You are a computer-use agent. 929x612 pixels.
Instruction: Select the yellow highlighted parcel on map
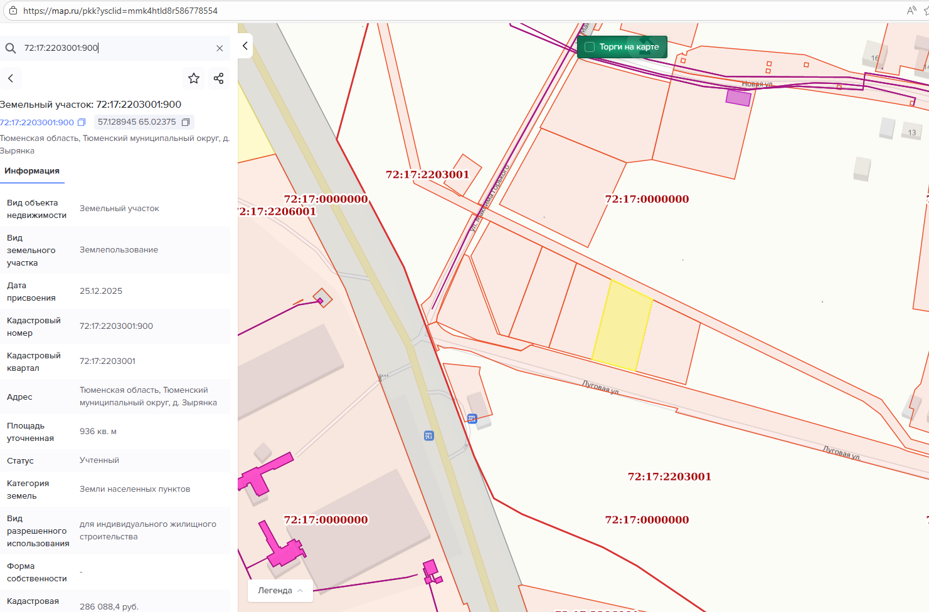click(x=622, y=326)
